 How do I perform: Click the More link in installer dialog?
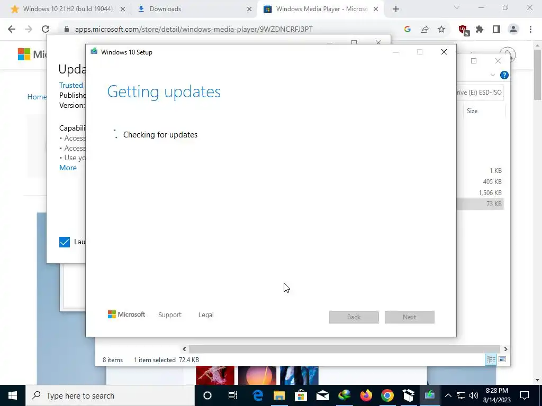pos(68,168)
